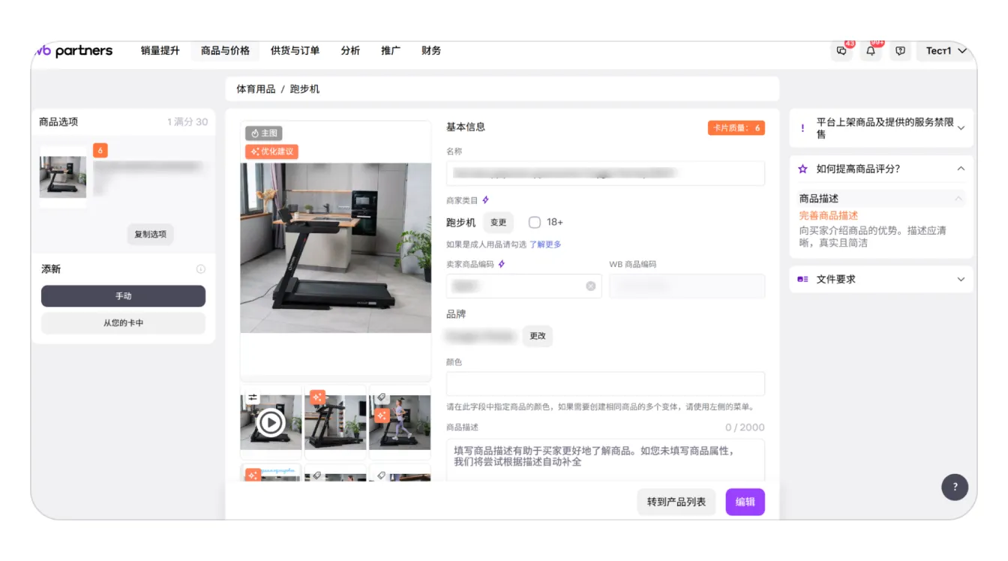This screenshot has width=1008, height=561.
Task: Play the product video thumbnail
Action: pos(271,423)
